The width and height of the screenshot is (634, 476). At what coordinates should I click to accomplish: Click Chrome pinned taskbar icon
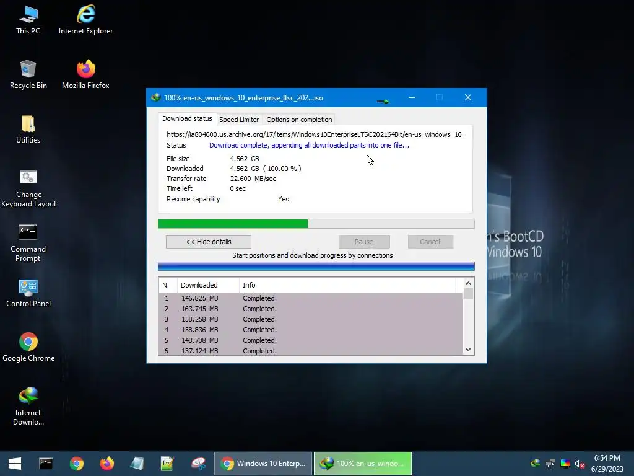(76, 464)
